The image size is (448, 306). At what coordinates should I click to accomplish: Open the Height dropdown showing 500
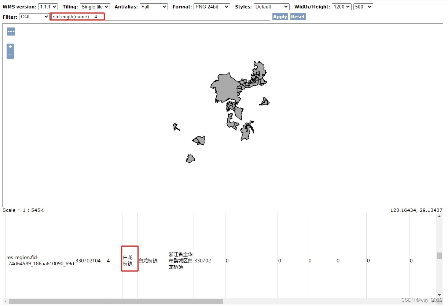pos(363,6)
